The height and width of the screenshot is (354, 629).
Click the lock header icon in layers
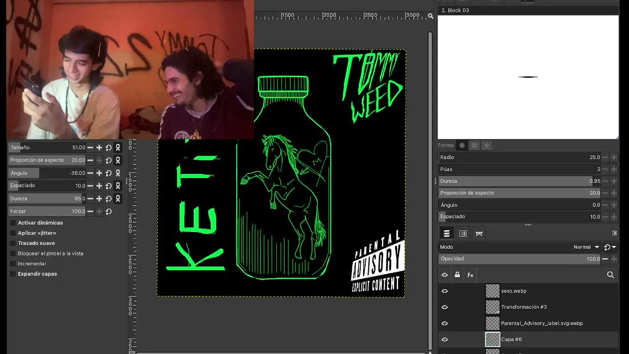457,275
